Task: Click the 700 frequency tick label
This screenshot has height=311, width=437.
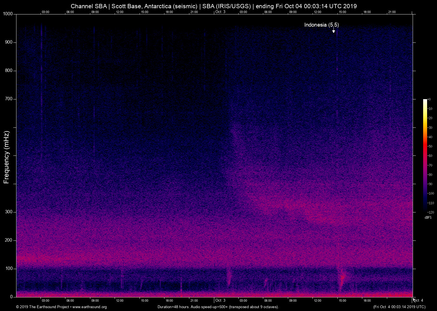Action: click(9, 99)
